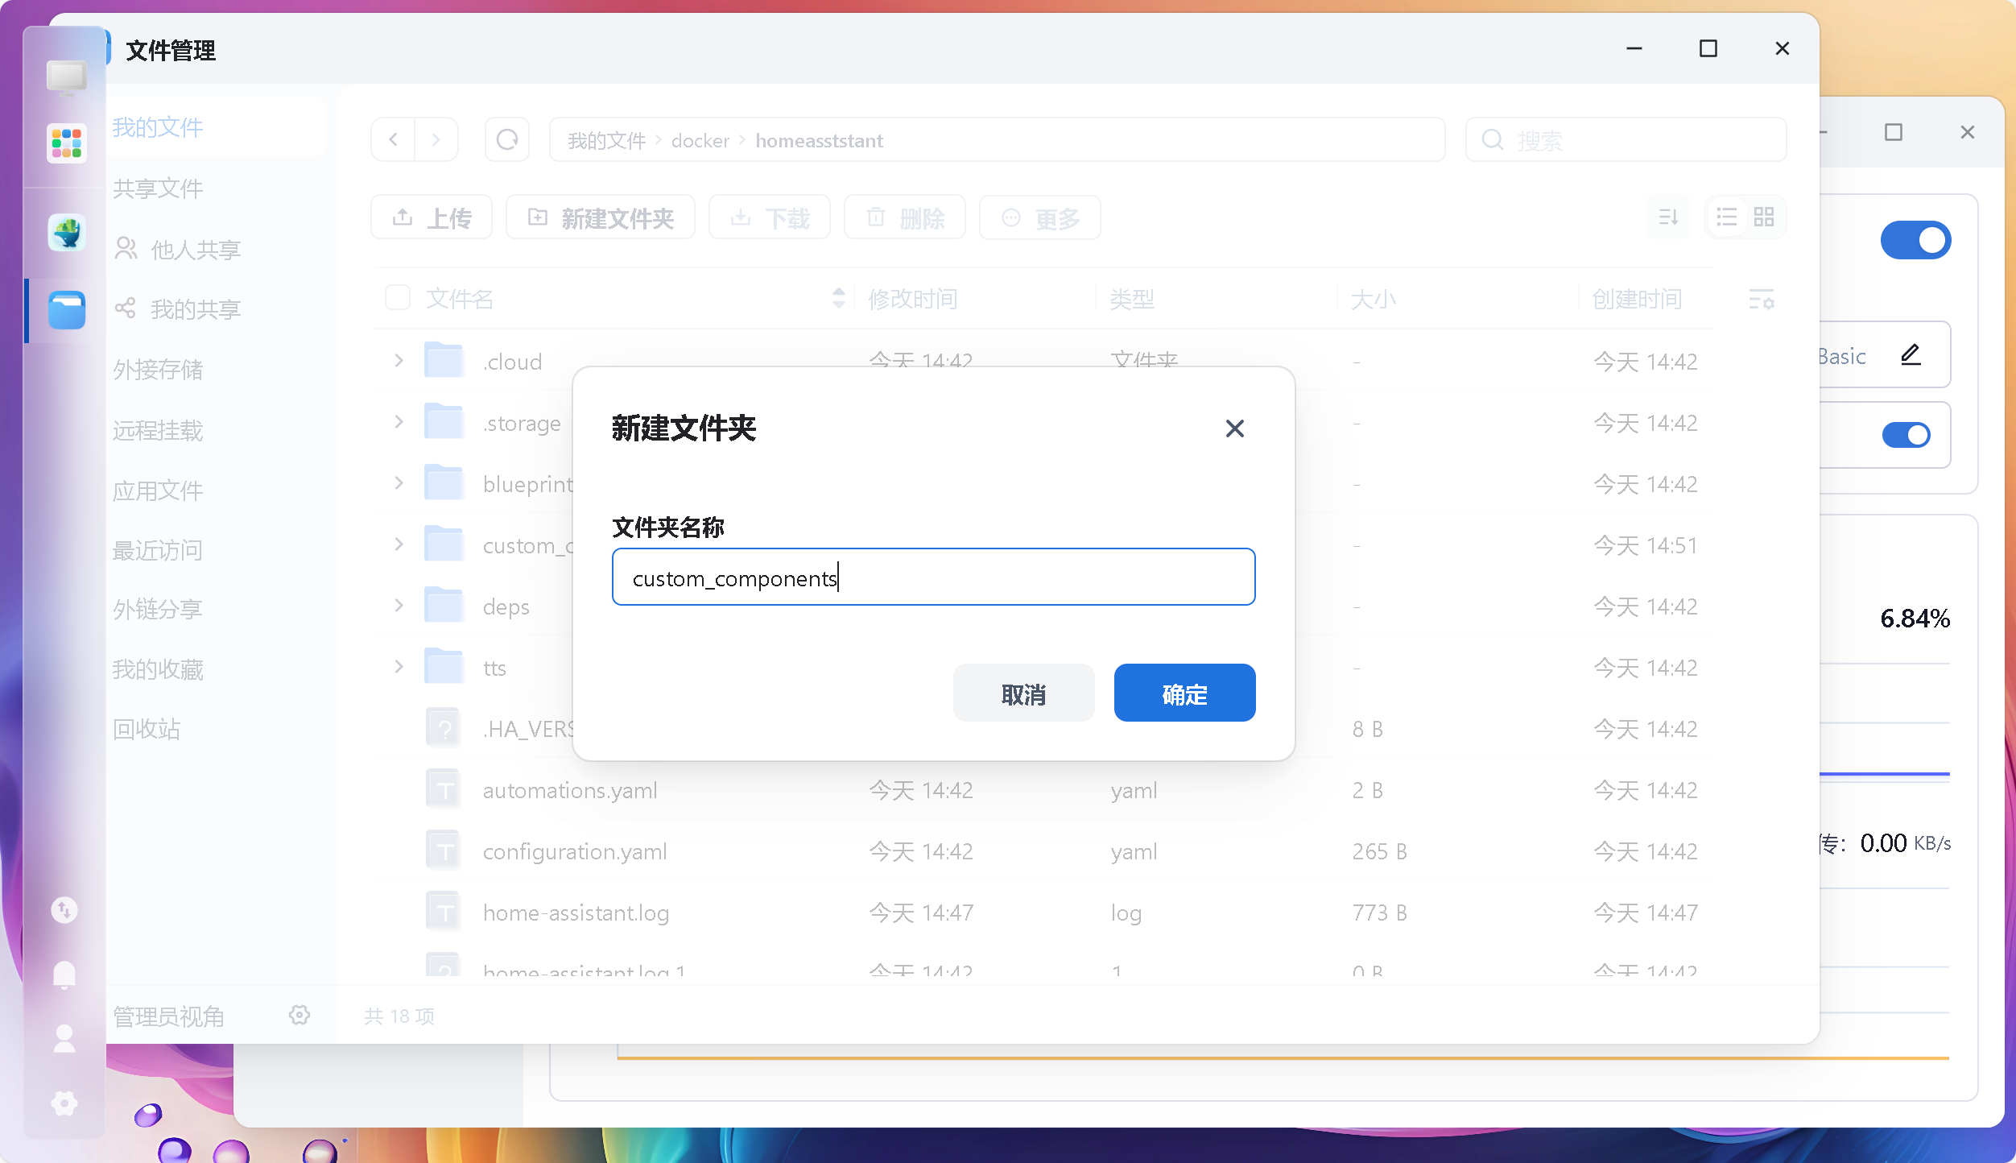This screenshot has width=2016, height=1163.
Task: Open the gear icon next to 管理员视角
Action: click(x=300, y=1015)
